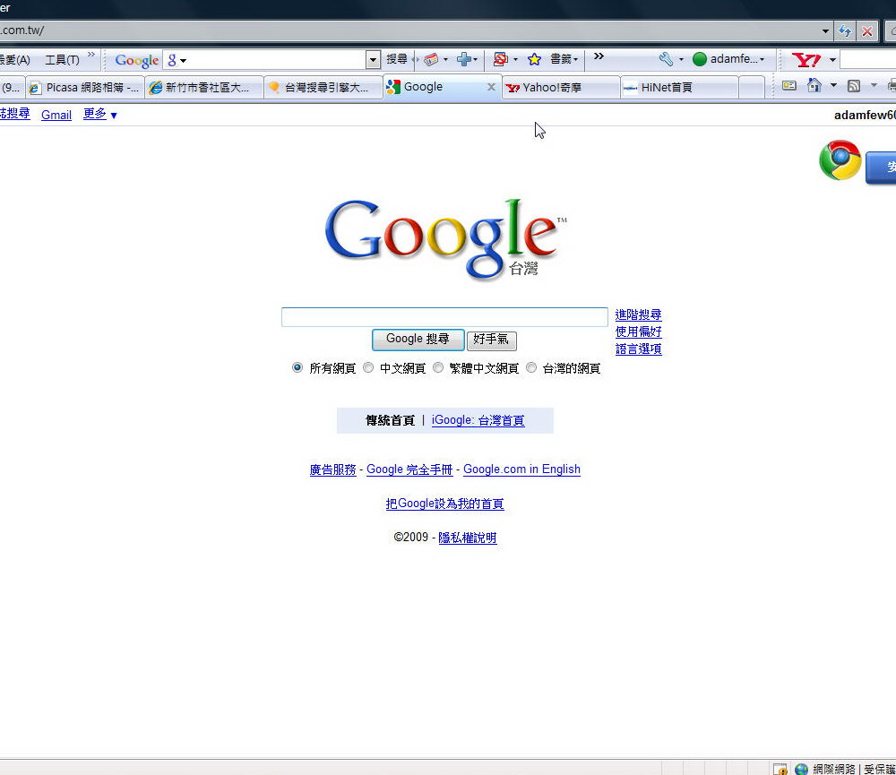Open the 語言選項 link
This screenshot has width=896, height=775.
point(638,349)
